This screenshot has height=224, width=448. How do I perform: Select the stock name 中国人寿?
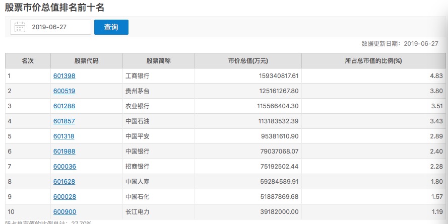pos(138,182)
